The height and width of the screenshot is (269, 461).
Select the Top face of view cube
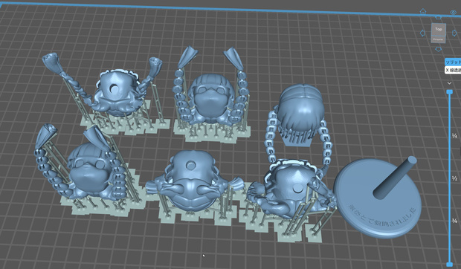(x=439, y=29)
